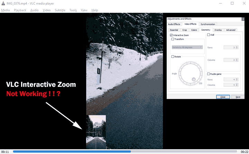Click the total time 00:22 label
This screenshot has height=154, width=249.
click(x=245, y=152)
